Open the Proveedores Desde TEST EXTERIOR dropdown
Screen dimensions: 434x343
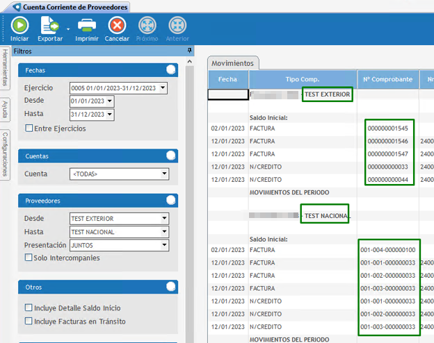(164, 218)
